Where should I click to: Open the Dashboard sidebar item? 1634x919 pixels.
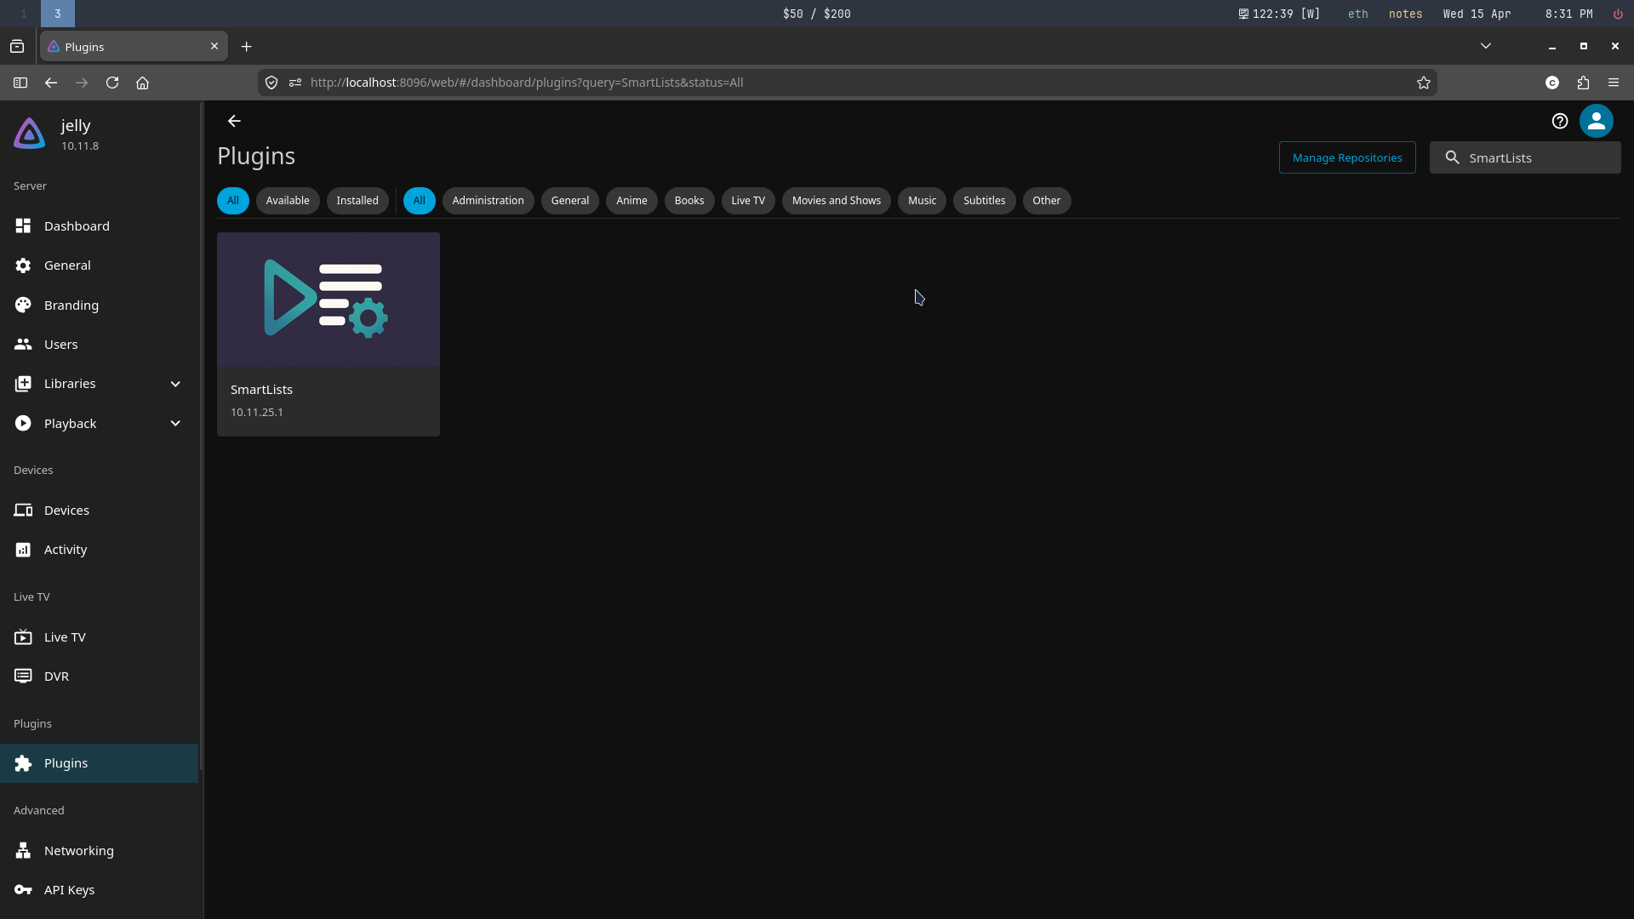coord(99,225)
